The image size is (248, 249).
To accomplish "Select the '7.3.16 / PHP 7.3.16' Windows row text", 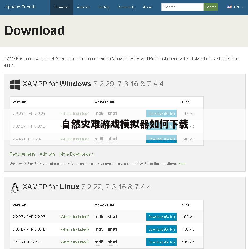I will click(29, 126).
